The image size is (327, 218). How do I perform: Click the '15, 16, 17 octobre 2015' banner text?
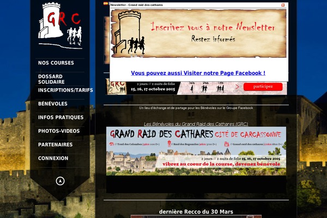[x=153, y=89]
